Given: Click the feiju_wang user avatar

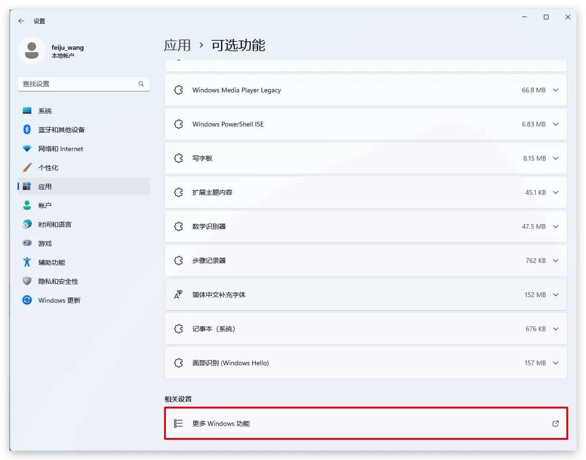Looking at the screenshot, I should [x=32, y=50].
